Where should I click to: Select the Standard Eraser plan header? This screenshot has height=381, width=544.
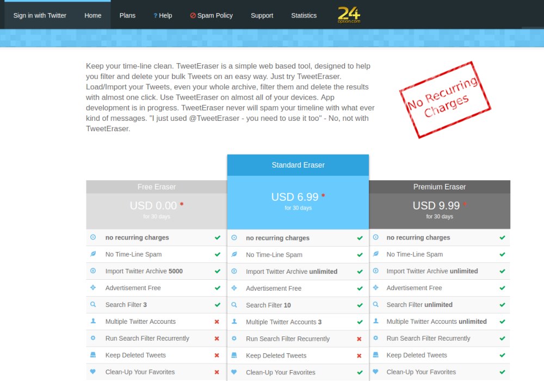pyautogui.click(x=298, y=165)
